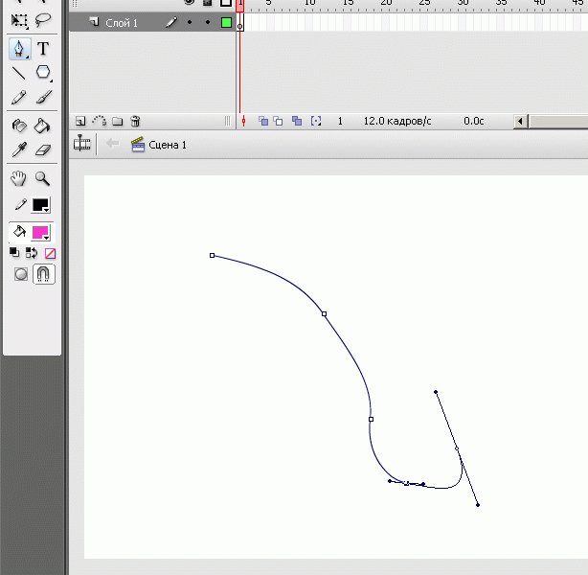Viewport: 588px width, 575px height.
Task: Toggle Onion Skin
Action: (263, 121)
